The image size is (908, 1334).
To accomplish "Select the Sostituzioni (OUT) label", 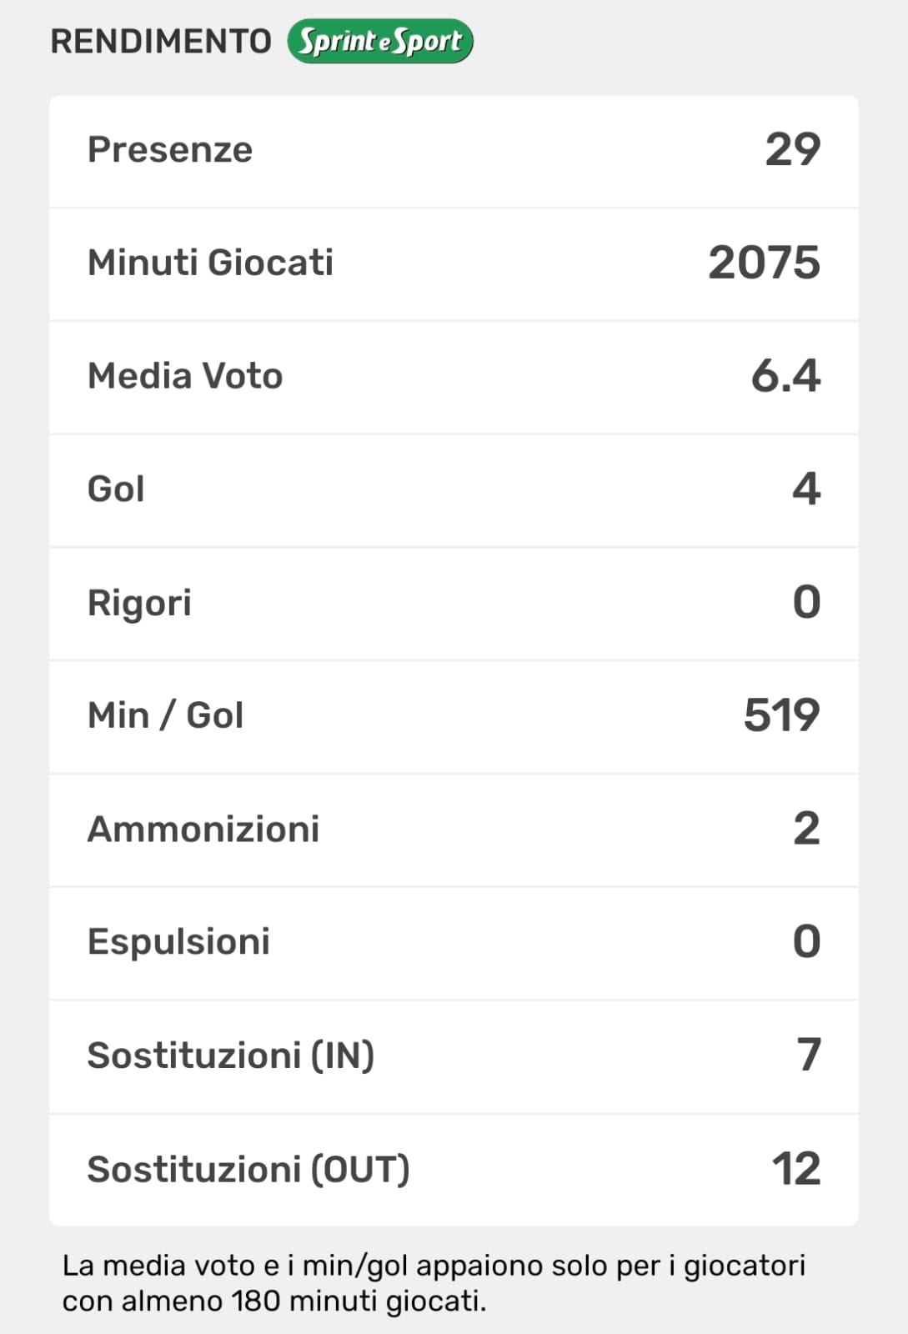I will point(248,1169).
